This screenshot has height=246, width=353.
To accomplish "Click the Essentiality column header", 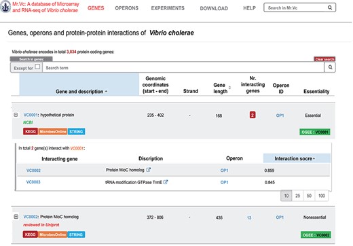I will pos(316,91).
